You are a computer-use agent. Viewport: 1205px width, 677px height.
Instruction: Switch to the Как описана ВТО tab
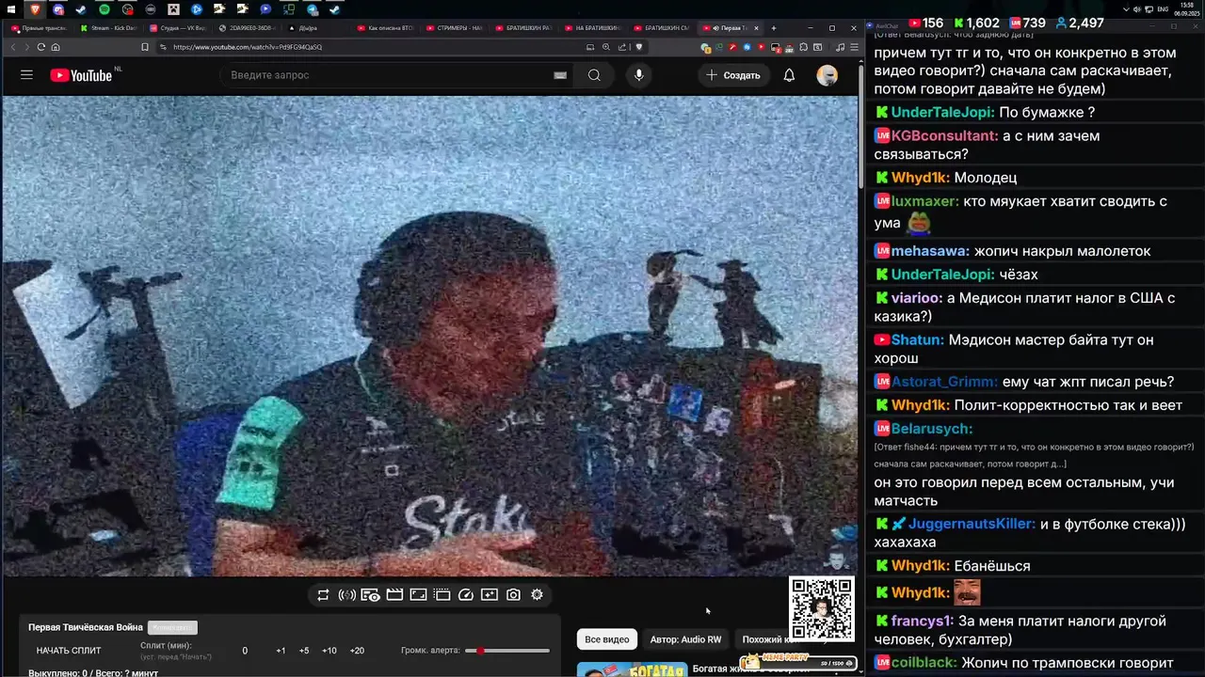point(386,28)
